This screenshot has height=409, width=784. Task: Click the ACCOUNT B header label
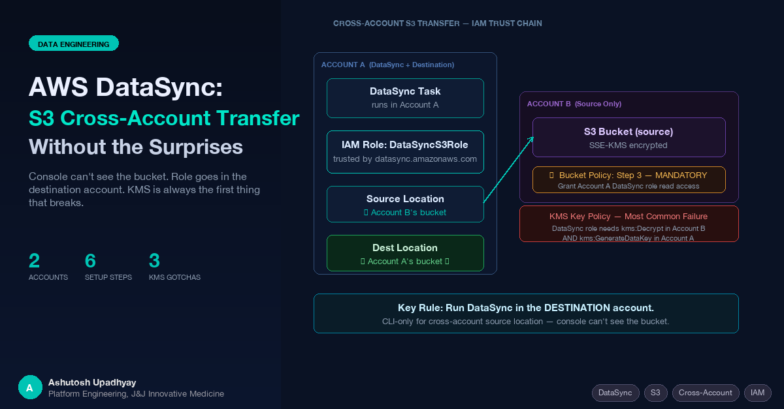pyautogui.click(x=574, y=104)
